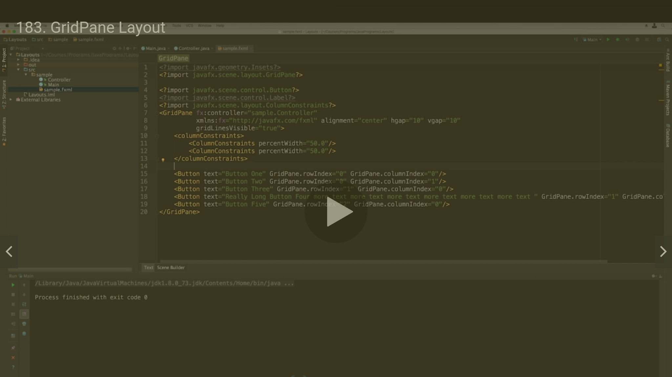This screenshot has width=672, height=377.
Task: Rerun Main from Run panel green arrow
Action: [x=13, y=285]
